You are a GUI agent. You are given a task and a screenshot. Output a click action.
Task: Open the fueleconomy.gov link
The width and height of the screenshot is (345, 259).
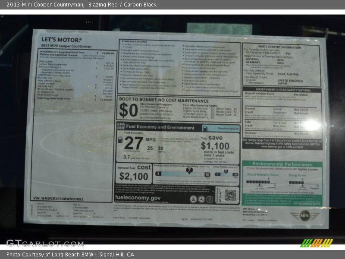(x=138, y=198)
